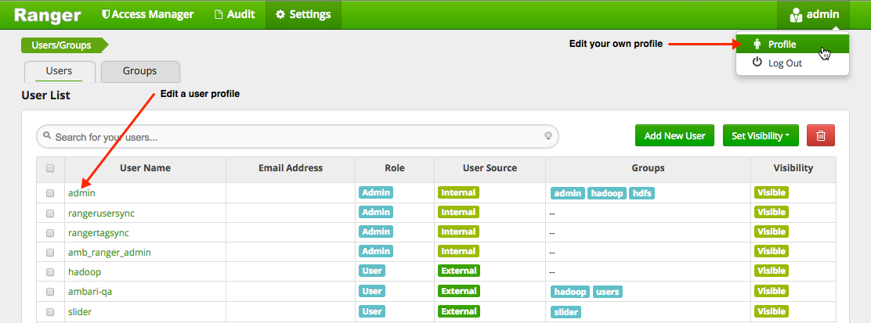Click the admin user avatar icon
The image size is (871, 323).
point(796,15)
